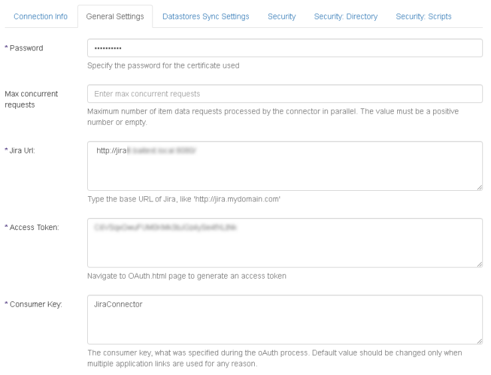The image size is (491, 375).
Task: Click the Jira Url label text
Action: (24, 151)
